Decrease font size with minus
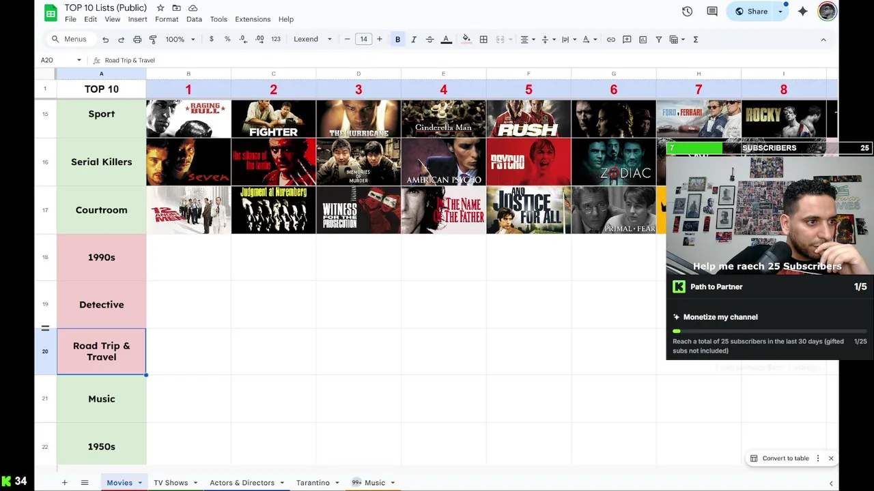 [347, 40]
